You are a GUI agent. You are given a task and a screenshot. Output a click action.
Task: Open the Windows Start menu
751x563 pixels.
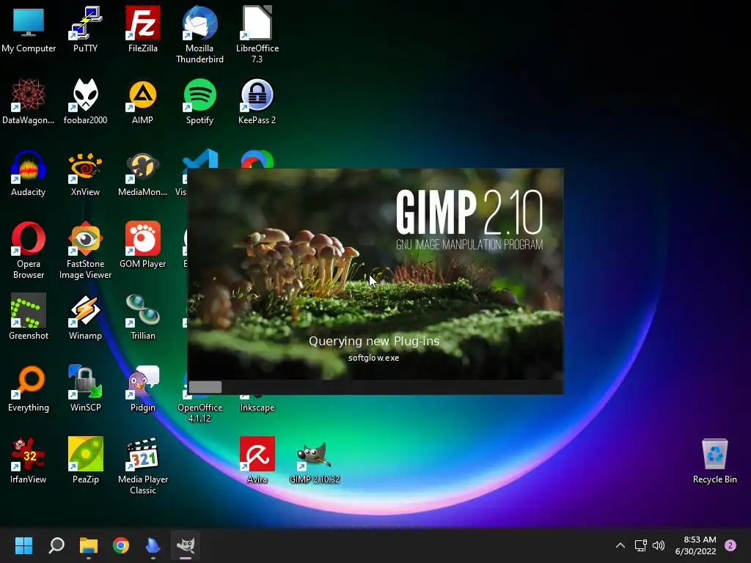(23, 545)
